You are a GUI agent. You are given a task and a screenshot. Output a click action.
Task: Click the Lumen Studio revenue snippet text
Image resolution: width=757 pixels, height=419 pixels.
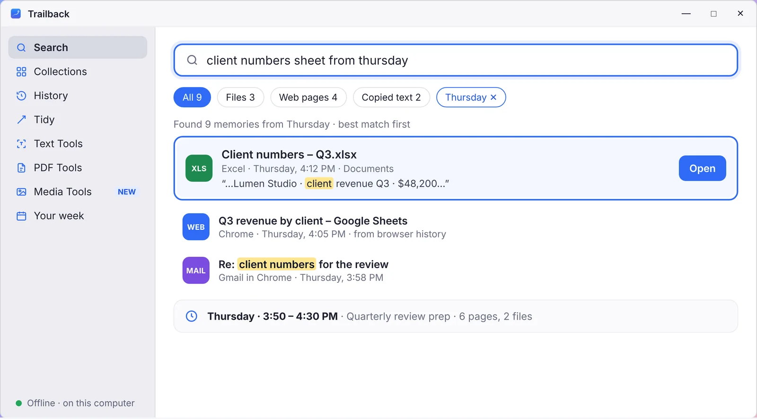tap(335, 183)
